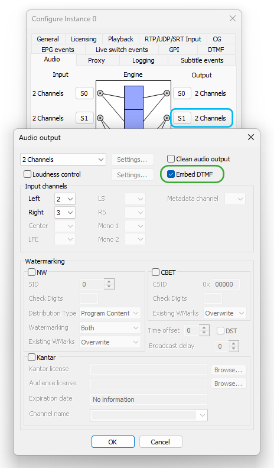Open Live switch events tab
The height and width of the screenshot is (468, 274).
tap(122, 50)
